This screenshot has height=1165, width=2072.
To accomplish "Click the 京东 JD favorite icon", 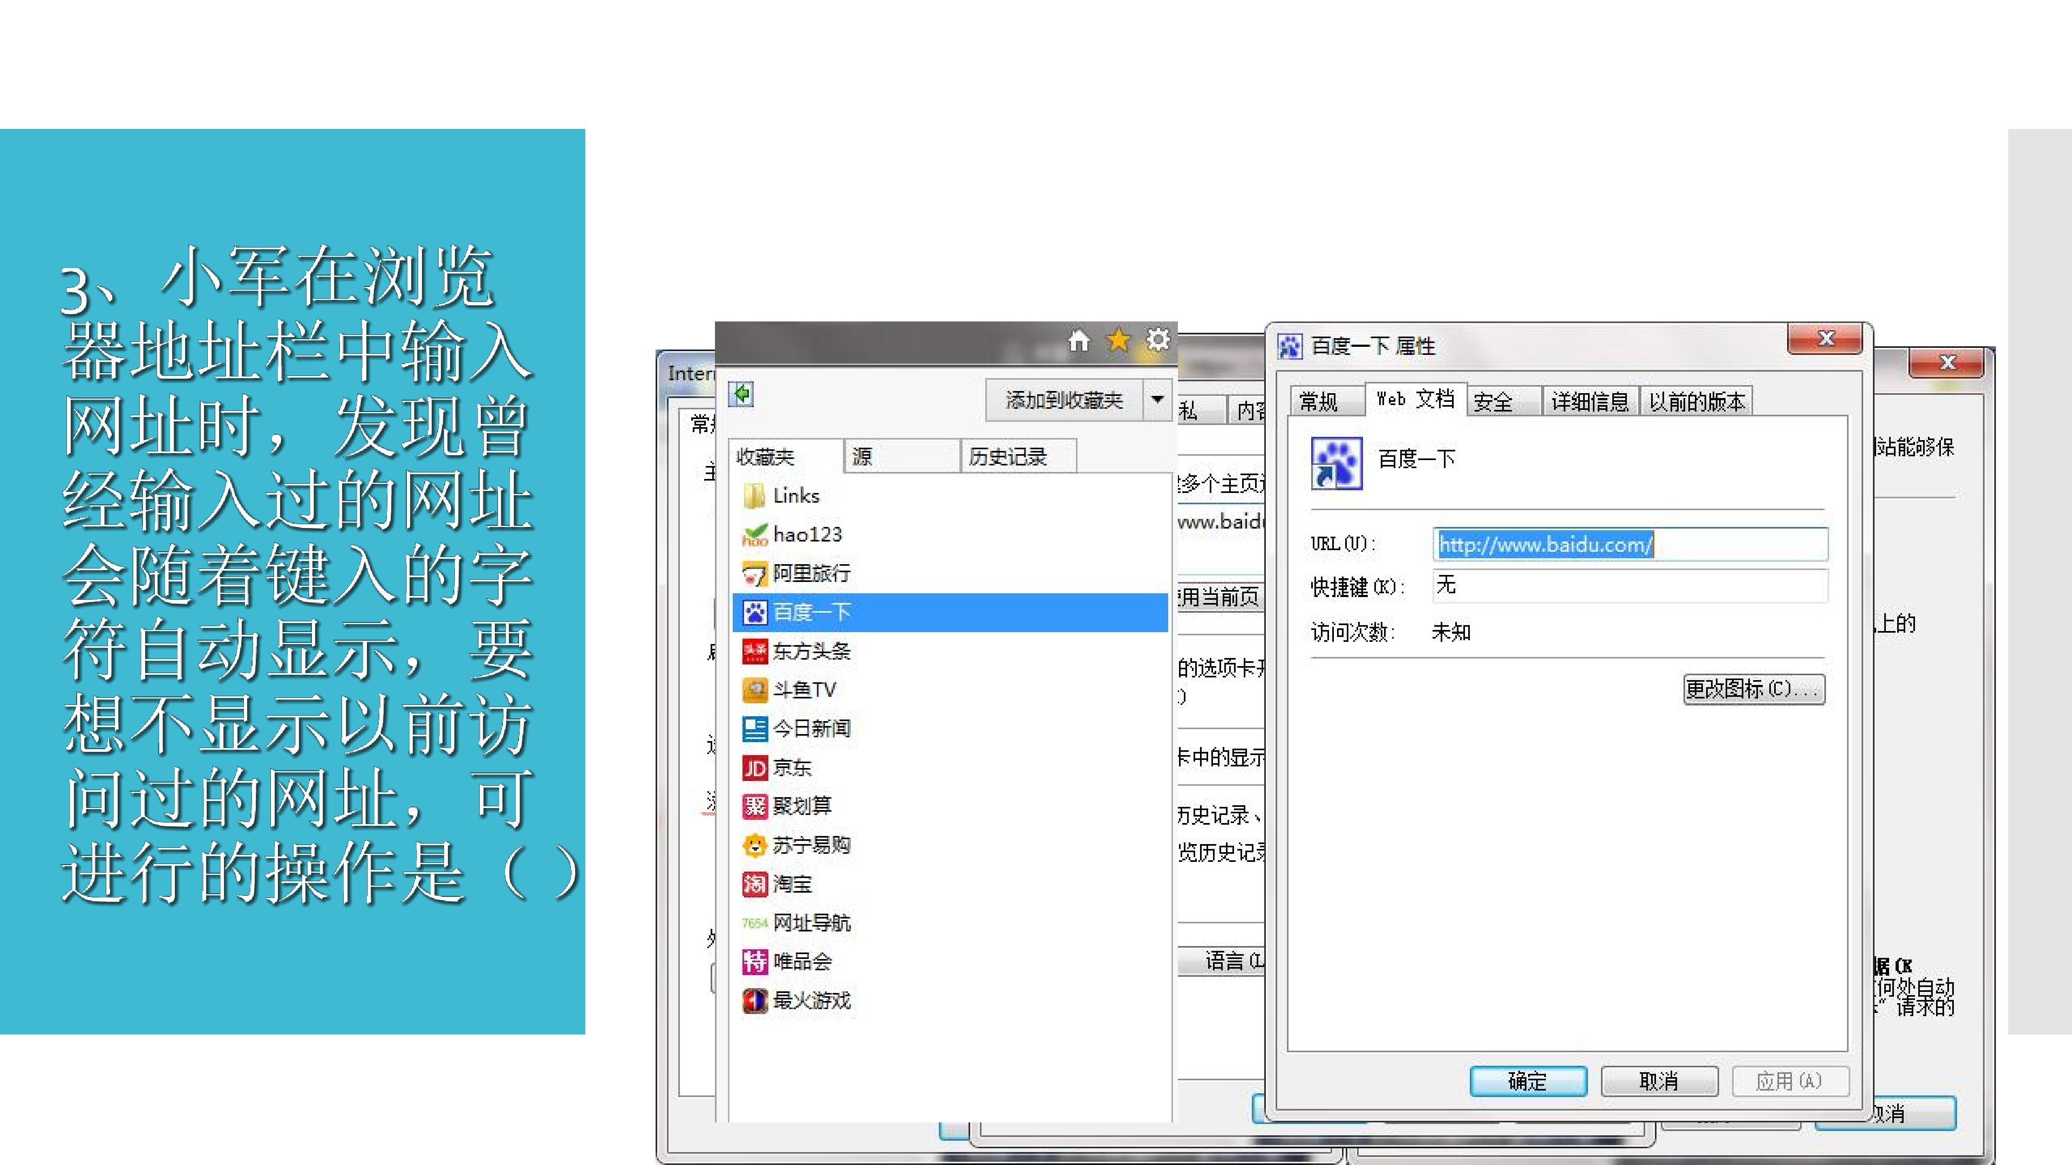I will tap(754, 768).
